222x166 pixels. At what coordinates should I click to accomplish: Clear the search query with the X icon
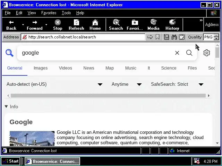(177, 53)
